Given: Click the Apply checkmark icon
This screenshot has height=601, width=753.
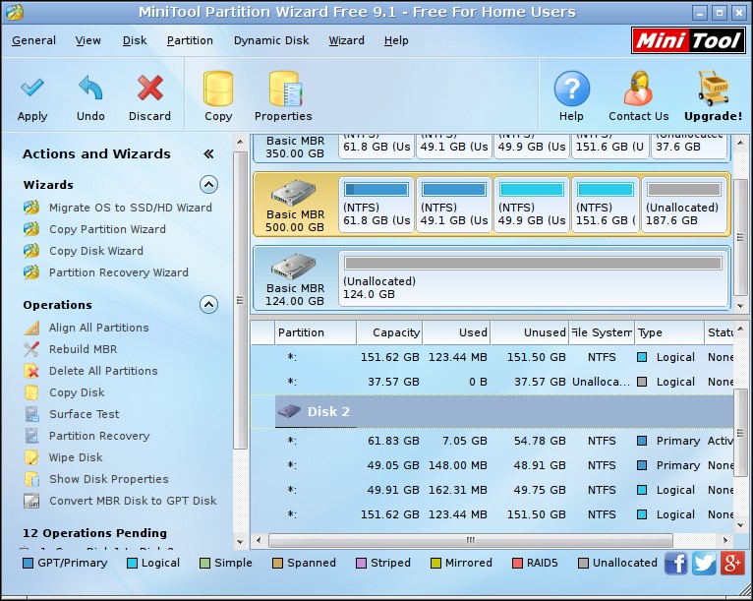Looking at the screenshot, I should (32, 89).
